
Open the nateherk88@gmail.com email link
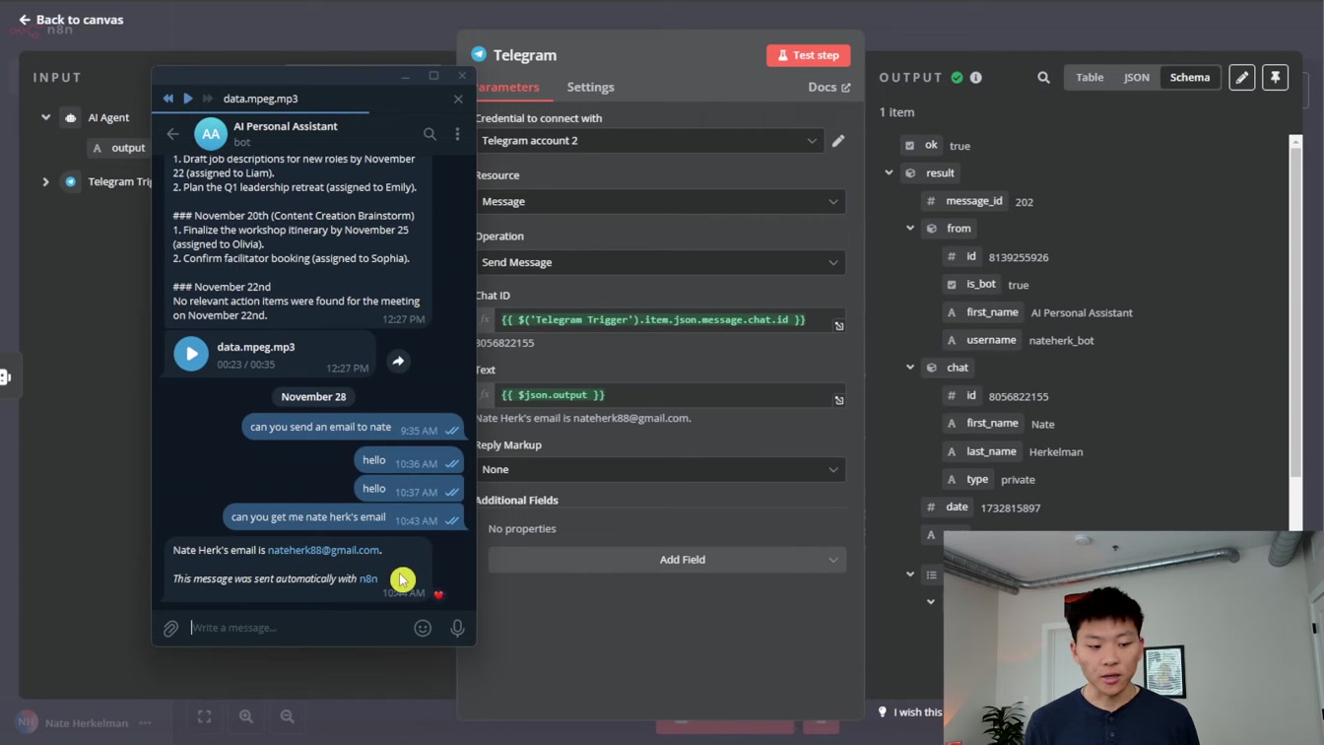323,550
